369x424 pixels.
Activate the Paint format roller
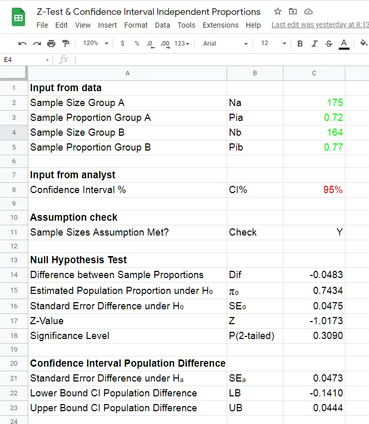tap(66, 43)
